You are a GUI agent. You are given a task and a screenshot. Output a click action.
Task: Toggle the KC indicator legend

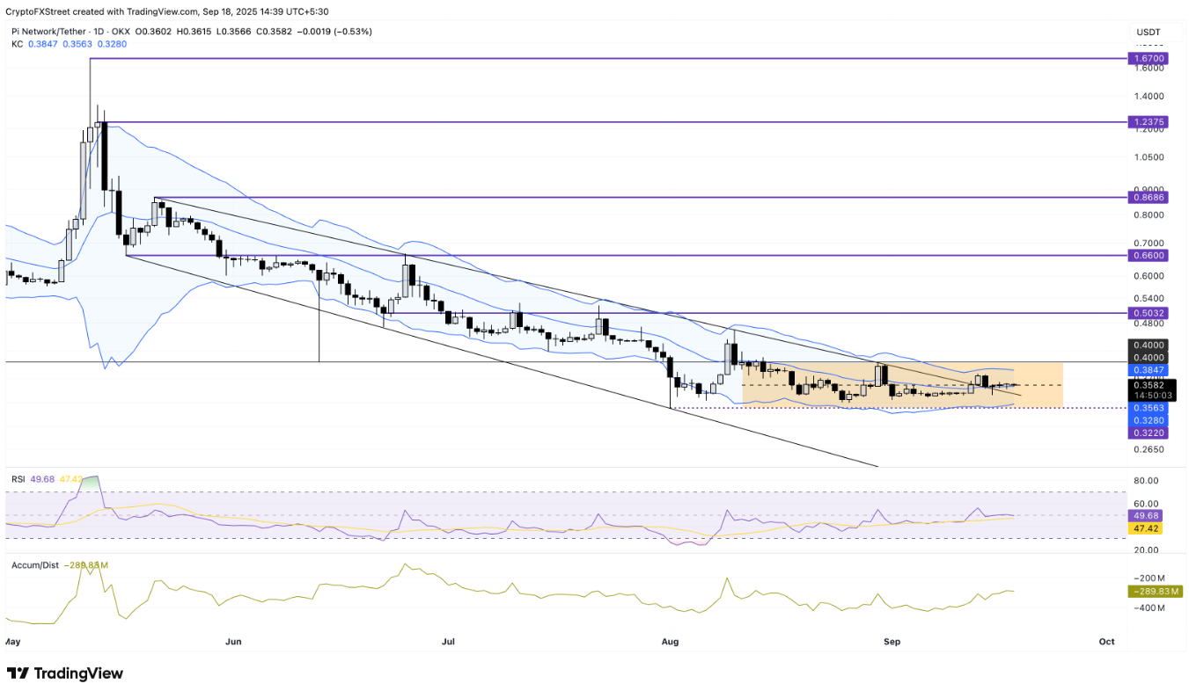(x=16, y=43)
